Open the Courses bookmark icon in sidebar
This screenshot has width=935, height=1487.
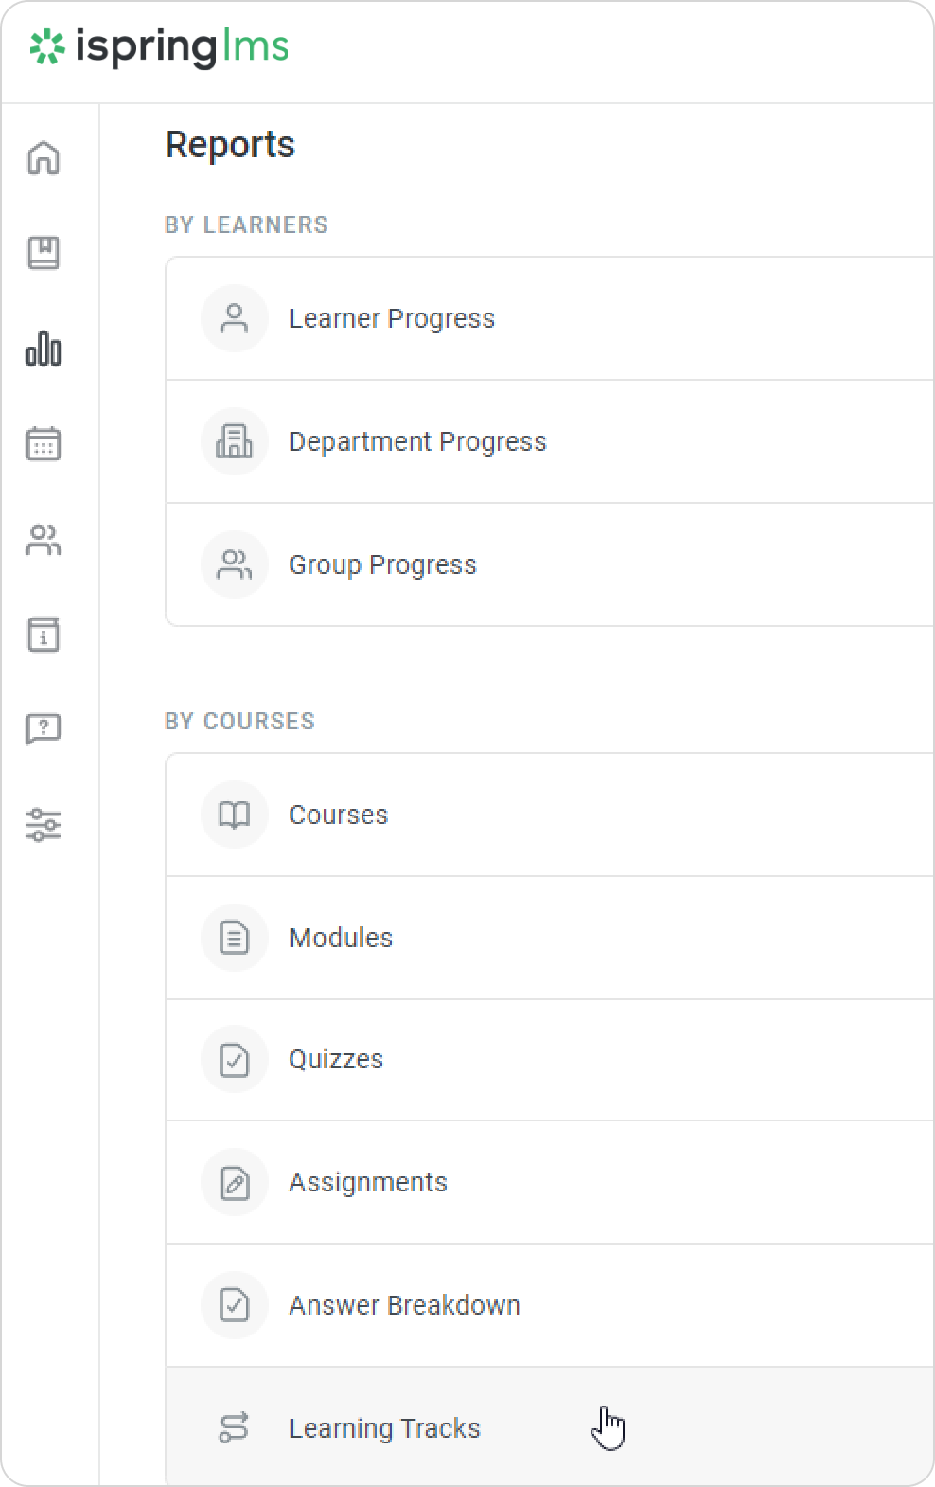44,253
